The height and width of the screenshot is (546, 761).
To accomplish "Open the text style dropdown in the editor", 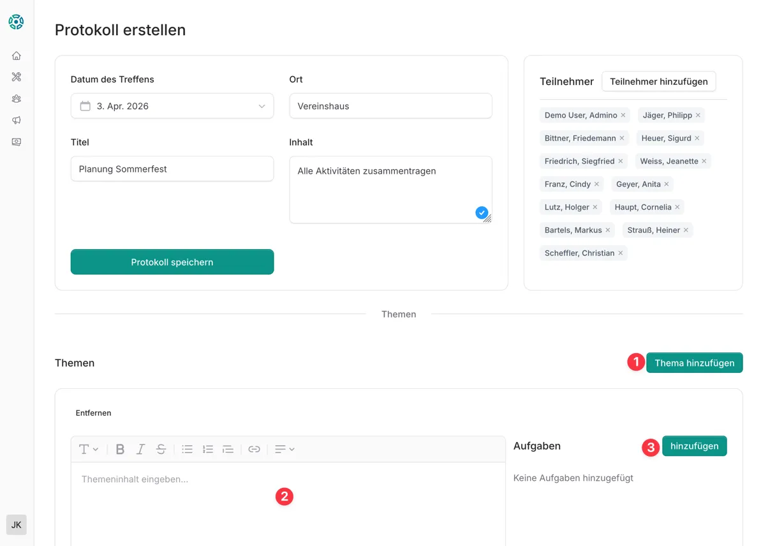I will 88,449.
